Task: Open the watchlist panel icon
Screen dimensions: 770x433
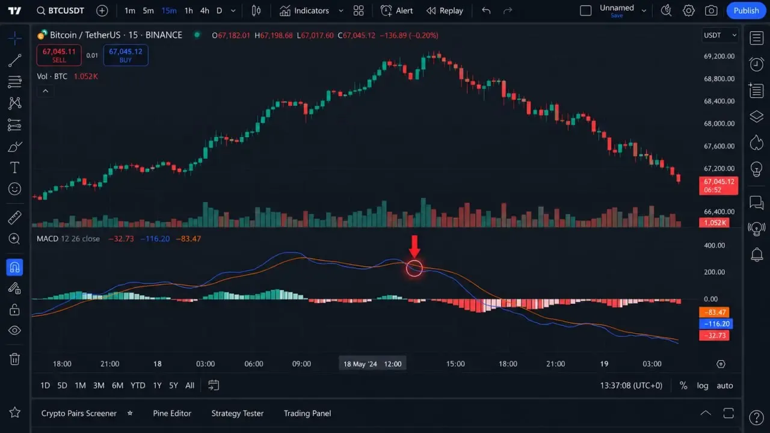Action: click(x=756, y=38)
